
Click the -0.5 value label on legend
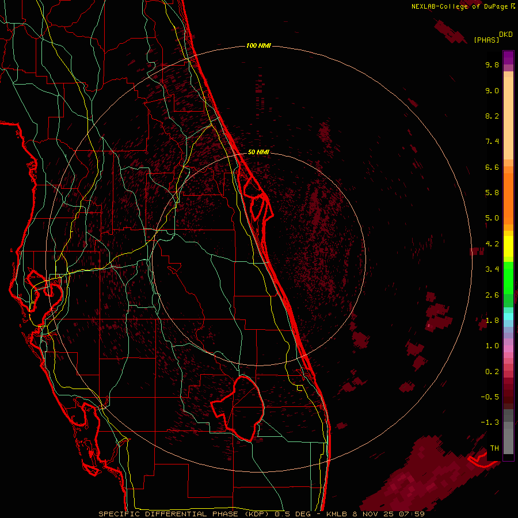pos(490,397)
